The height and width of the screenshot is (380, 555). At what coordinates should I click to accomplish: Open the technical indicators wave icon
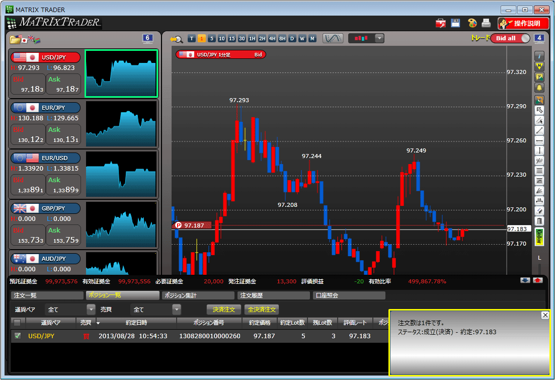tap(333, 38)
